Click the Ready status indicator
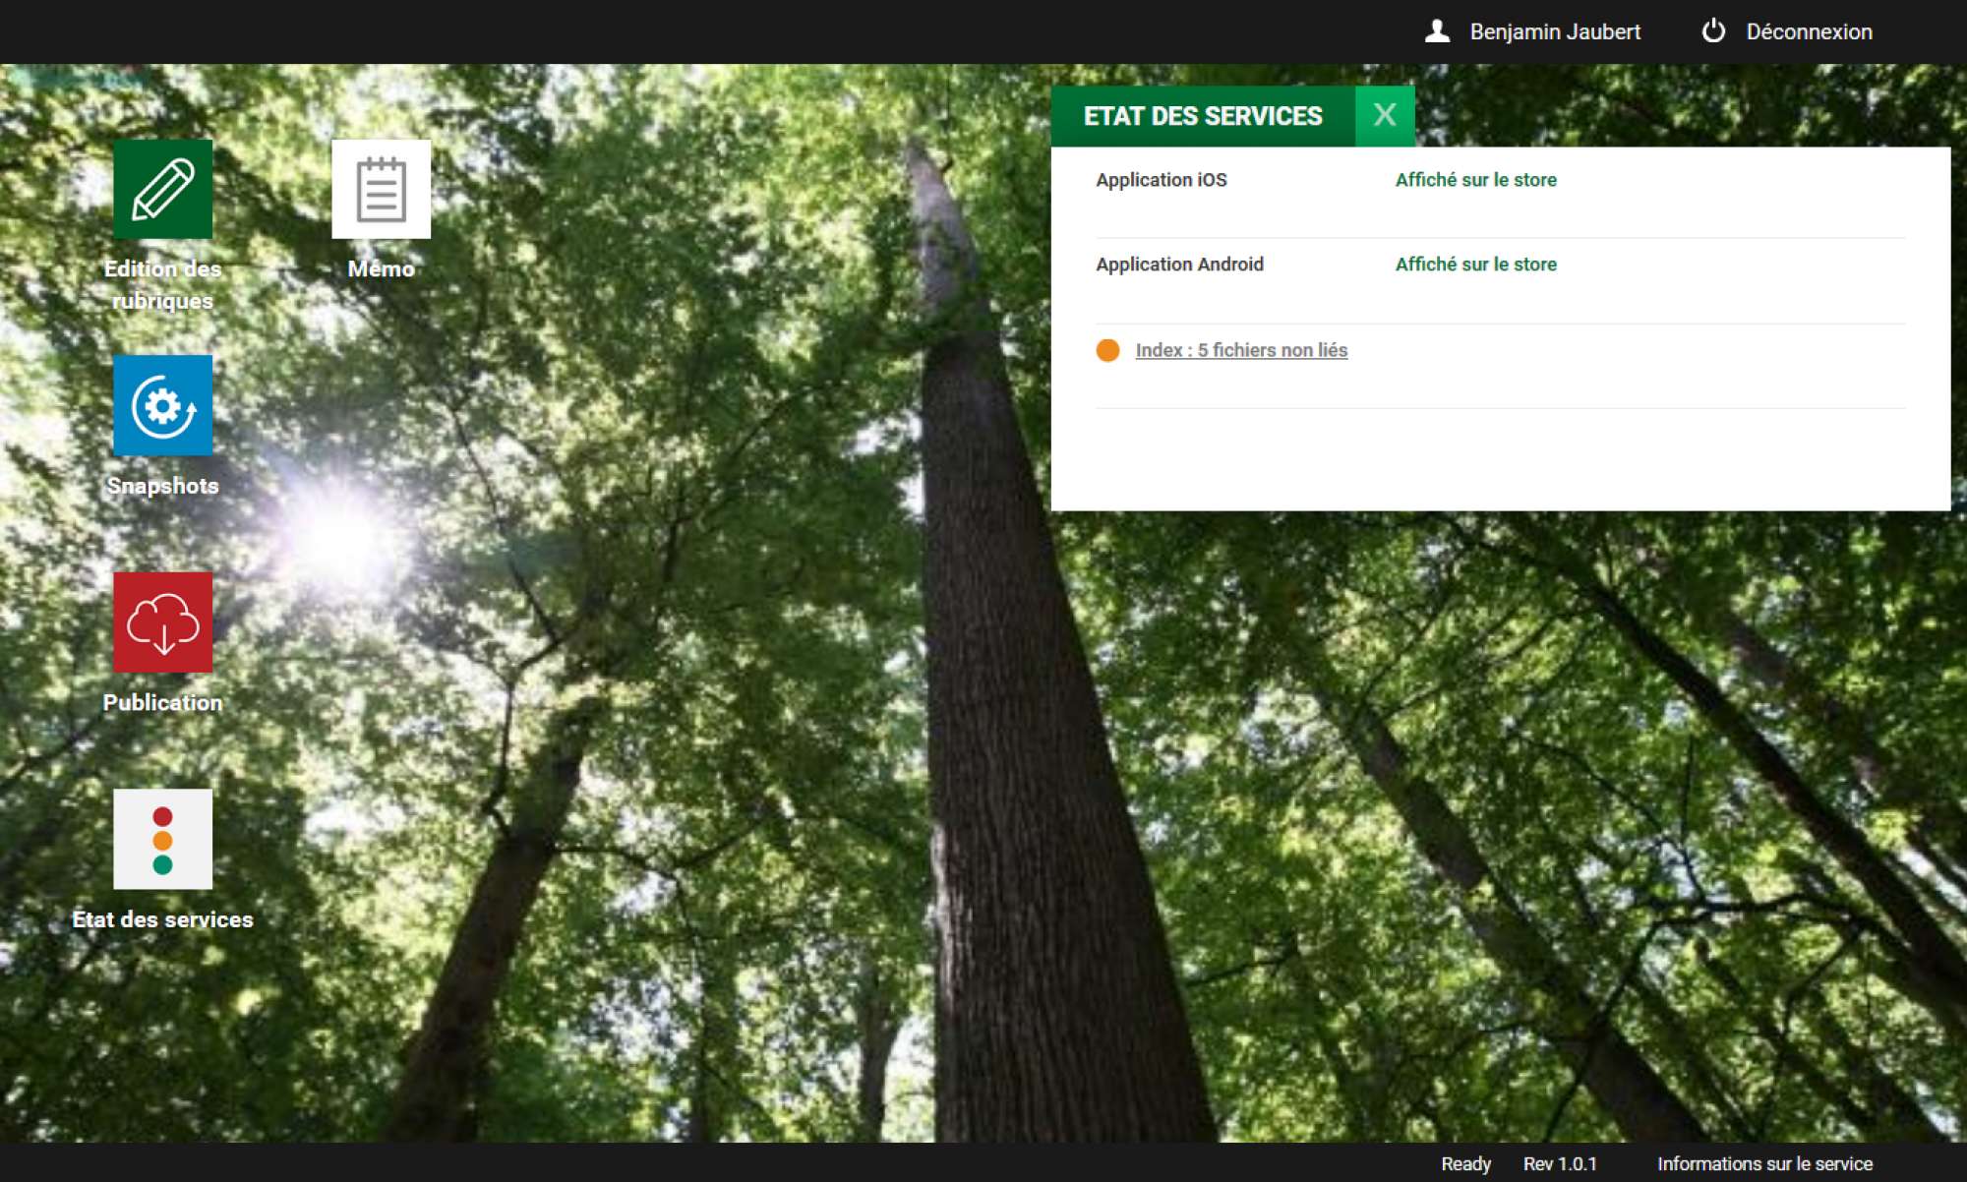1967x1182 pixels. click(x=1465, y=1163)
